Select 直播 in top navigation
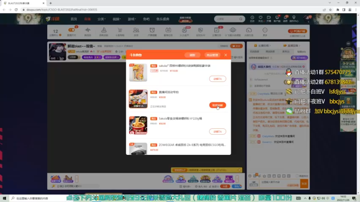The height and width of the screenshot is (202, 360). tap(87, 19)
